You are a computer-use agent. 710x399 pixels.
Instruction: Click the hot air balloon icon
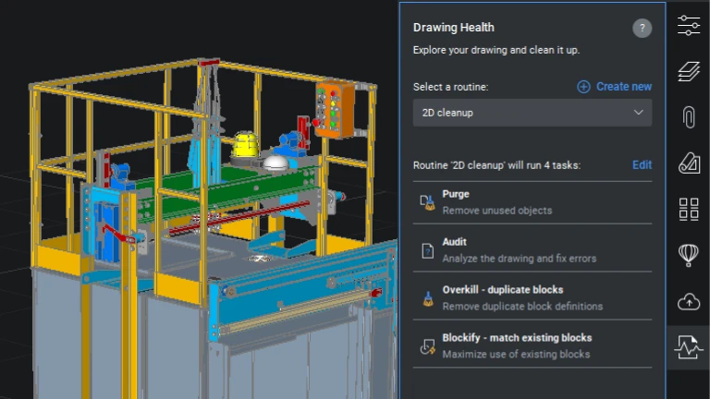(x=689, y=255)
